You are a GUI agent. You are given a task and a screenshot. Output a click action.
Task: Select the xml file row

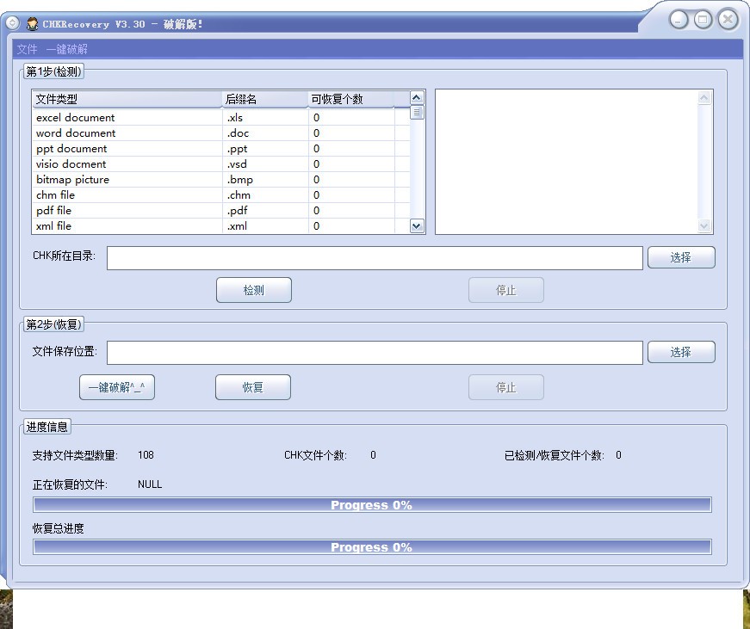click(221, 225)
